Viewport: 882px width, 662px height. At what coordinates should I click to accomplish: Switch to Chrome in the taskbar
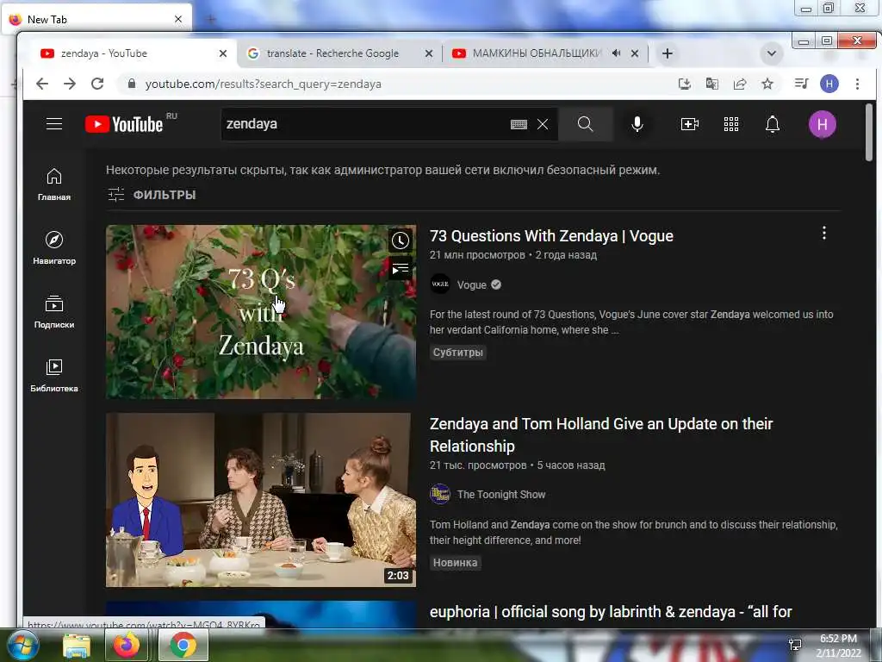(183, 645)
